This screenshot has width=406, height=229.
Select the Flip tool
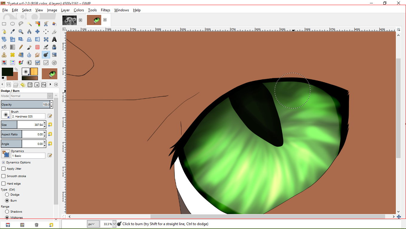click(38, 39)
